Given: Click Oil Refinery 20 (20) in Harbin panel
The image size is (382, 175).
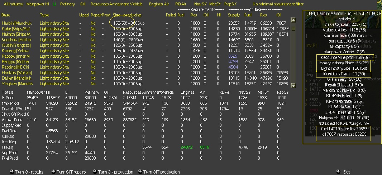Looking at the screenshot, I should (344, 79).
